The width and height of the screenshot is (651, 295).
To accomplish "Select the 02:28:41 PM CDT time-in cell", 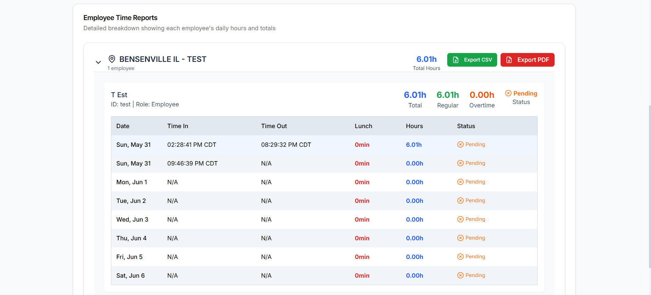I will pyautogui.click(x=192, y=145).
